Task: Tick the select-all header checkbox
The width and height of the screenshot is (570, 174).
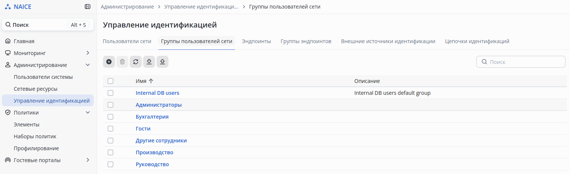Action: point(110,81)
